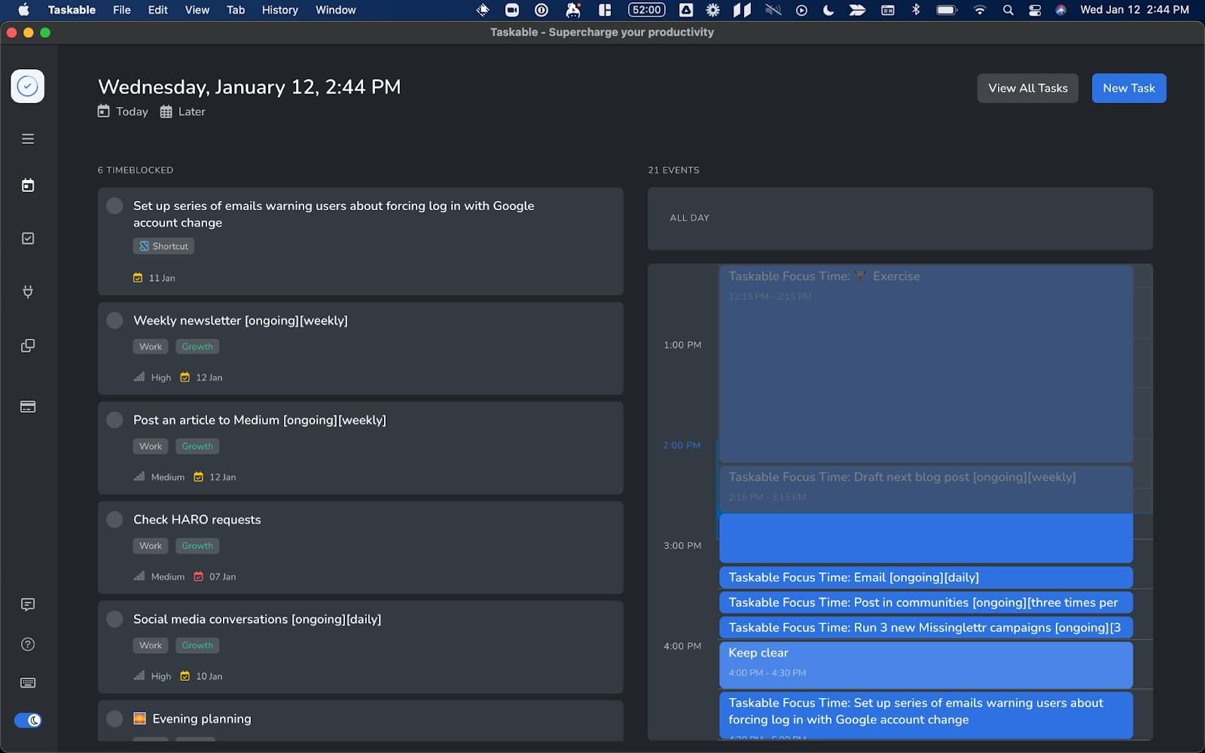1205x753 pixels.
Task: Open the tasks checklist icon in sidebar
Action: point(27,238)
